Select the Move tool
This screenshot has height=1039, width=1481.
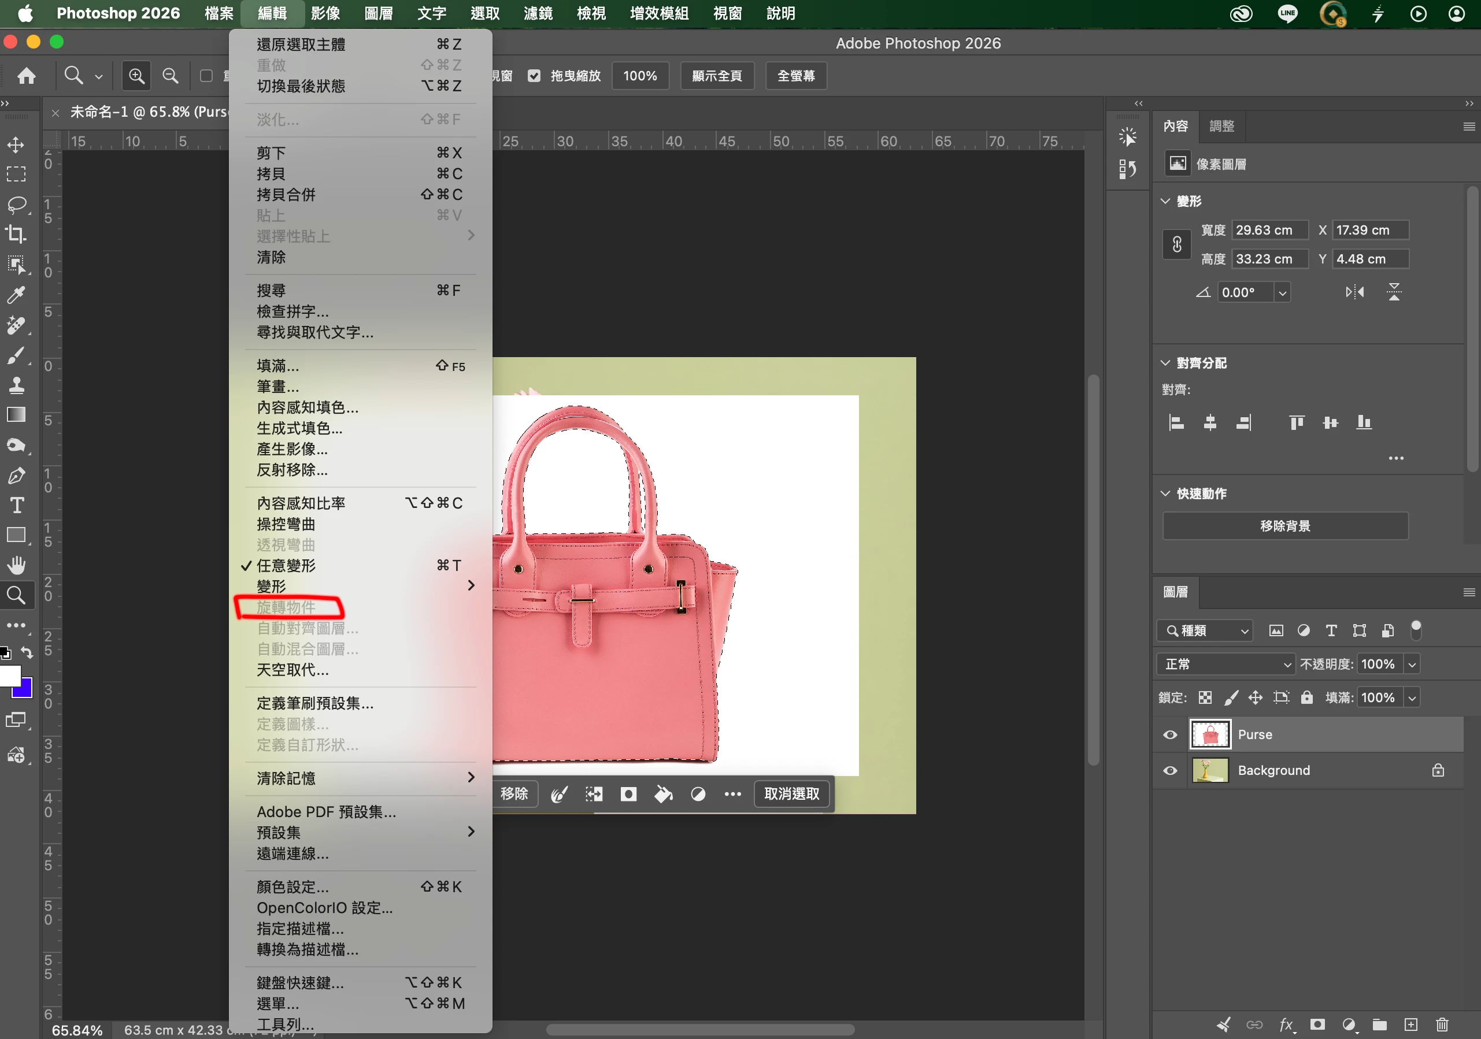point(16,144)
